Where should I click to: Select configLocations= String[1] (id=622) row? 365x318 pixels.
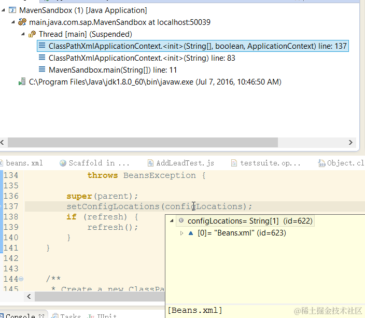245,221
